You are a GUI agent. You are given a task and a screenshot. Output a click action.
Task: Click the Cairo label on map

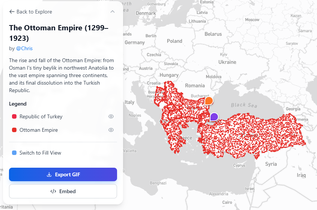click(227, 203)
